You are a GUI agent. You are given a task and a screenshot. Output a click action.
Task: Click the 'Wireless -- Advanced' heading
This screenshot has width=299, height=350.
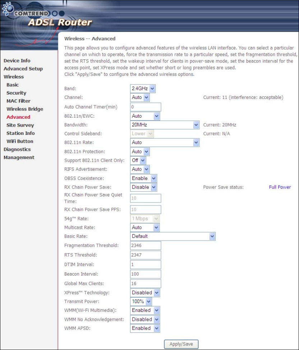[90, 38]
